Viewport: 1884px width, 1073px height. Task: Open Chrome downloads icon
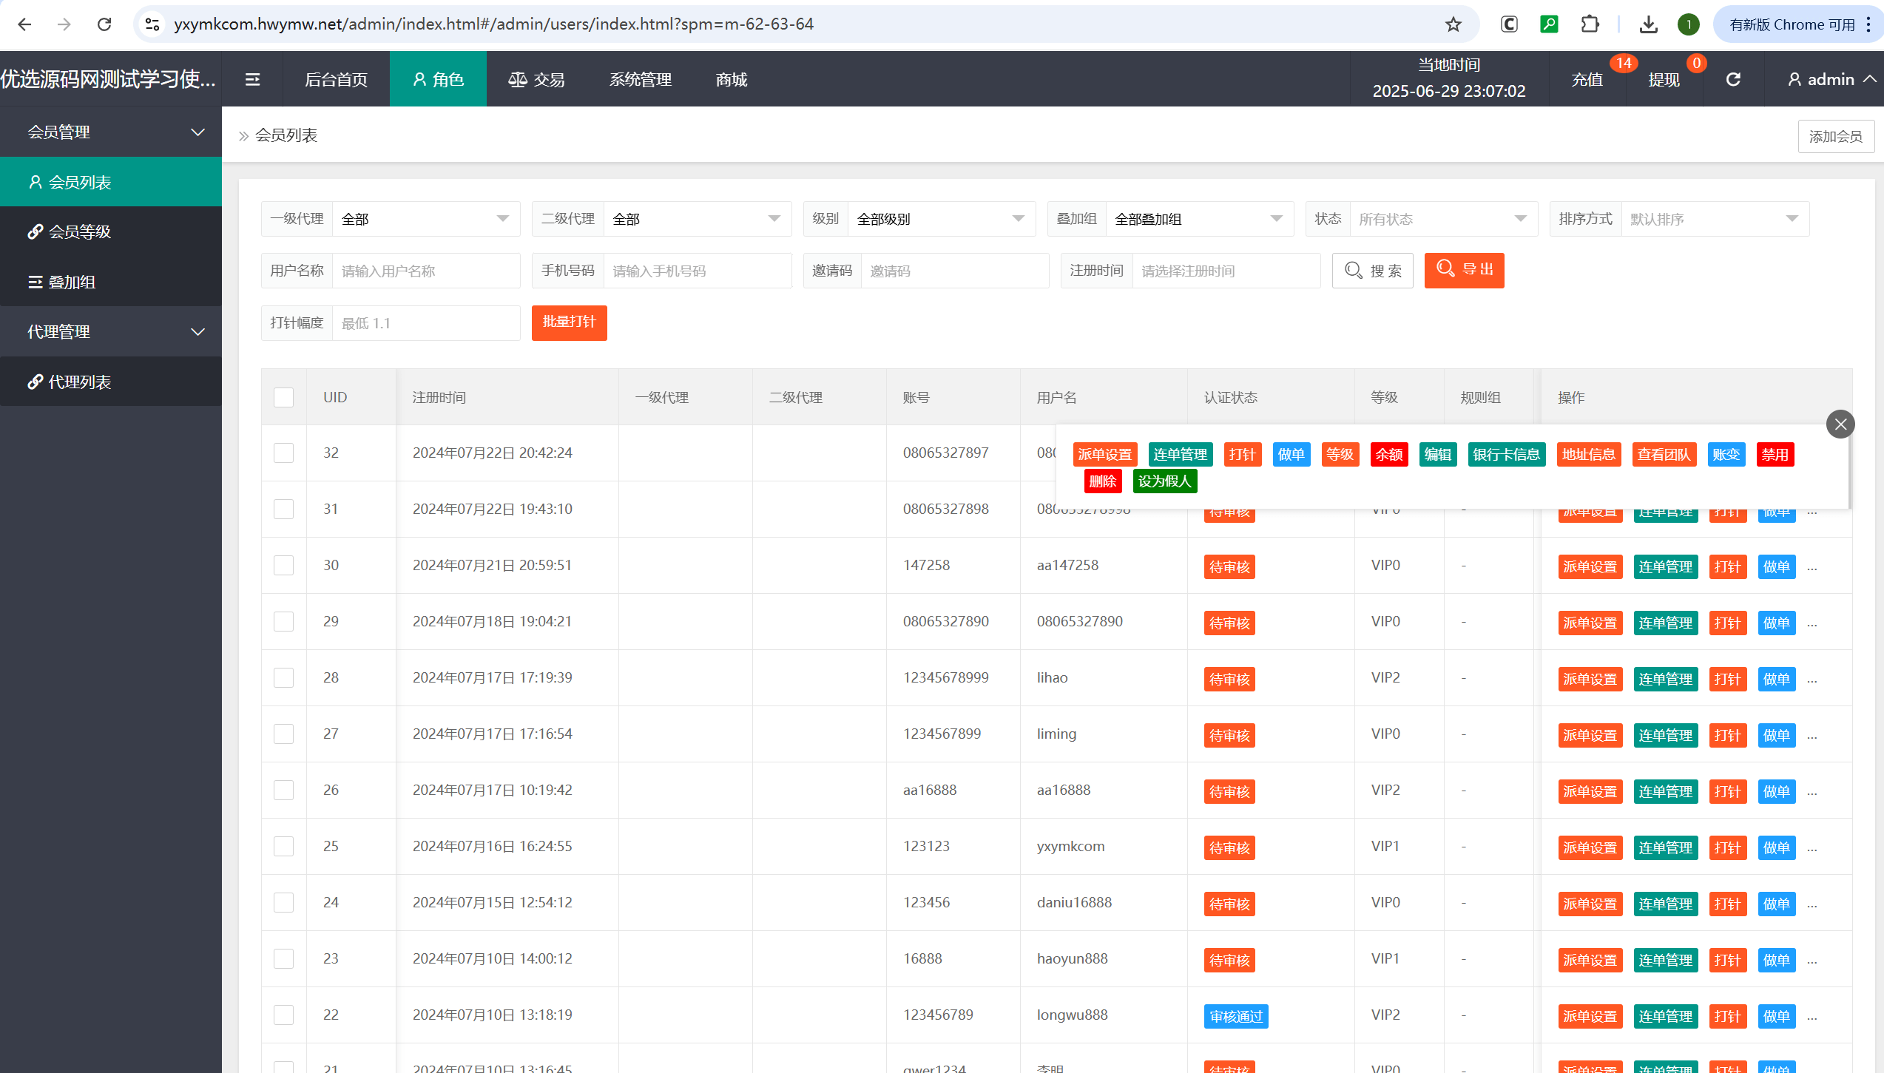(1648, 24)
